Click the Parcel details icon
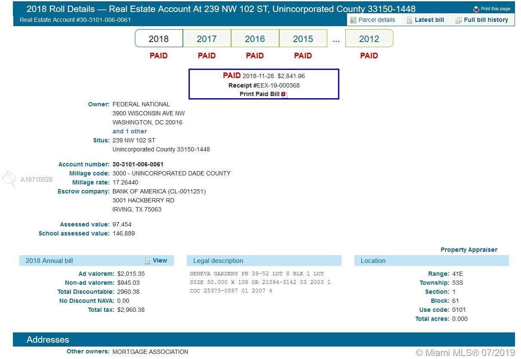 tap(353, 20)
